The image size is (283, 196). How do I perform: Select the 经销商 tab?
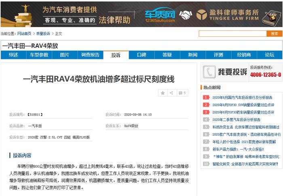click(x=244, y=55)
